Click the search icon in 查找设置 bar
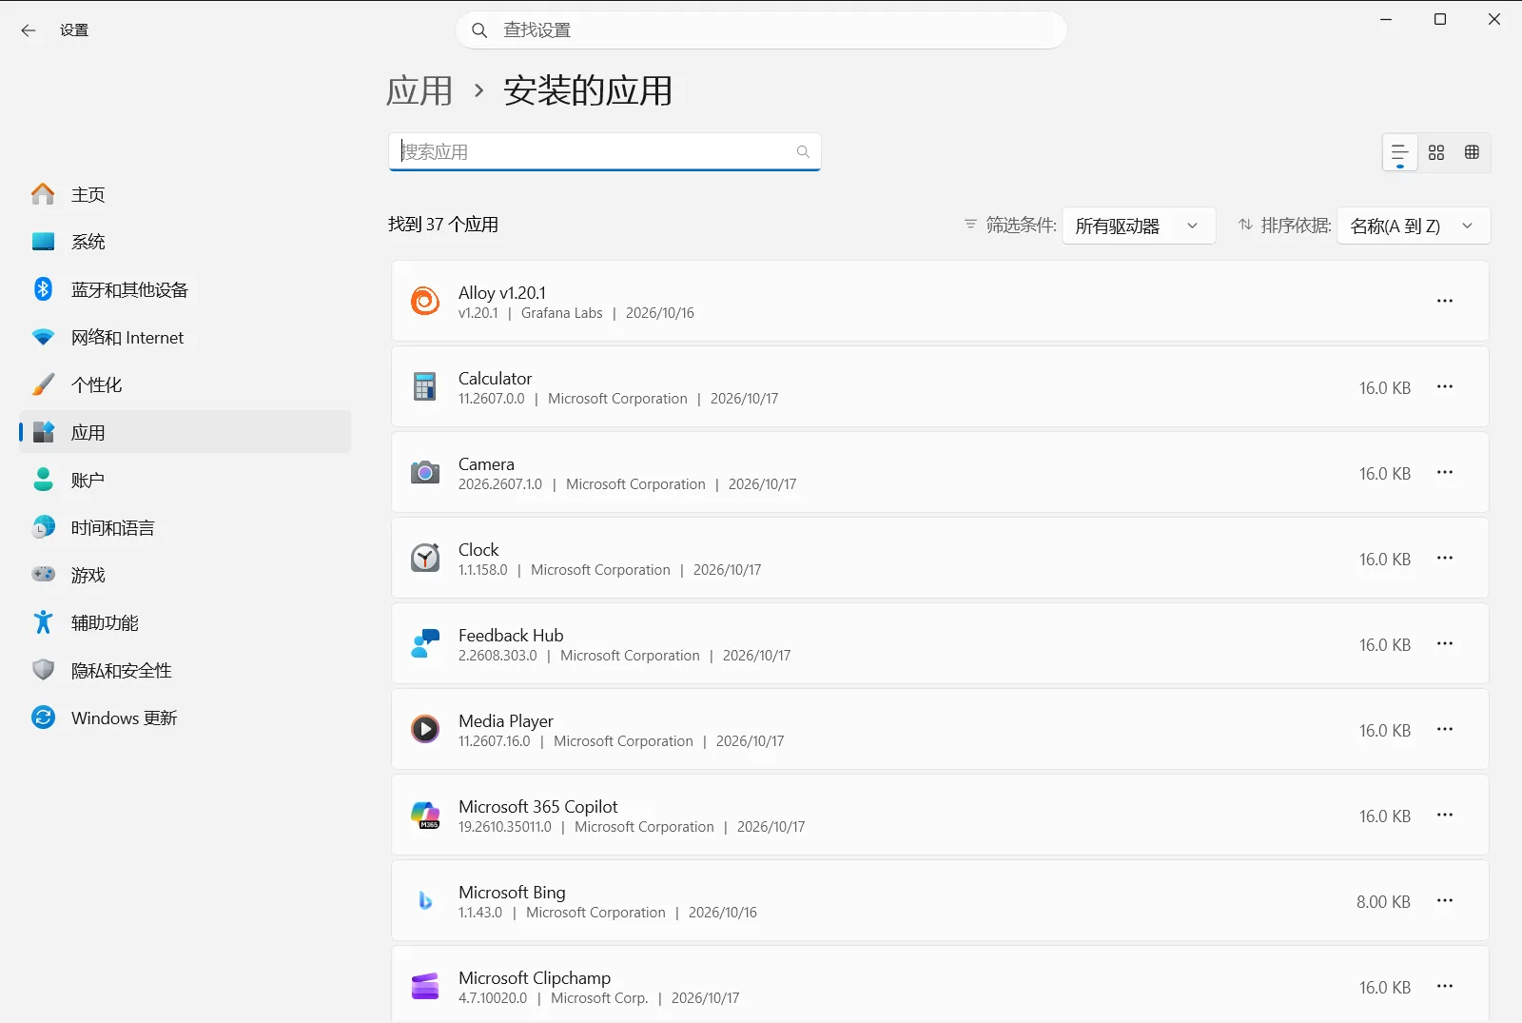1522x1023 pixels. pyautogui.click(x=480, y=30)
